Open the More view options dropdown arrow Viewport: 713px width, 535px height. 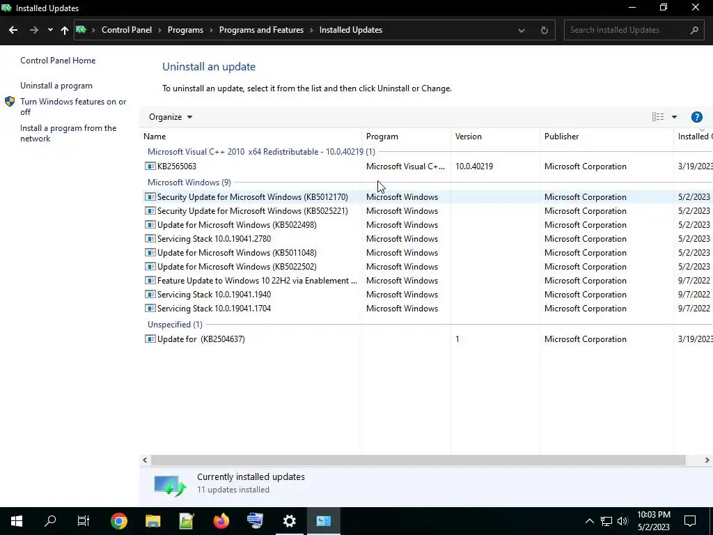[674, 117]
